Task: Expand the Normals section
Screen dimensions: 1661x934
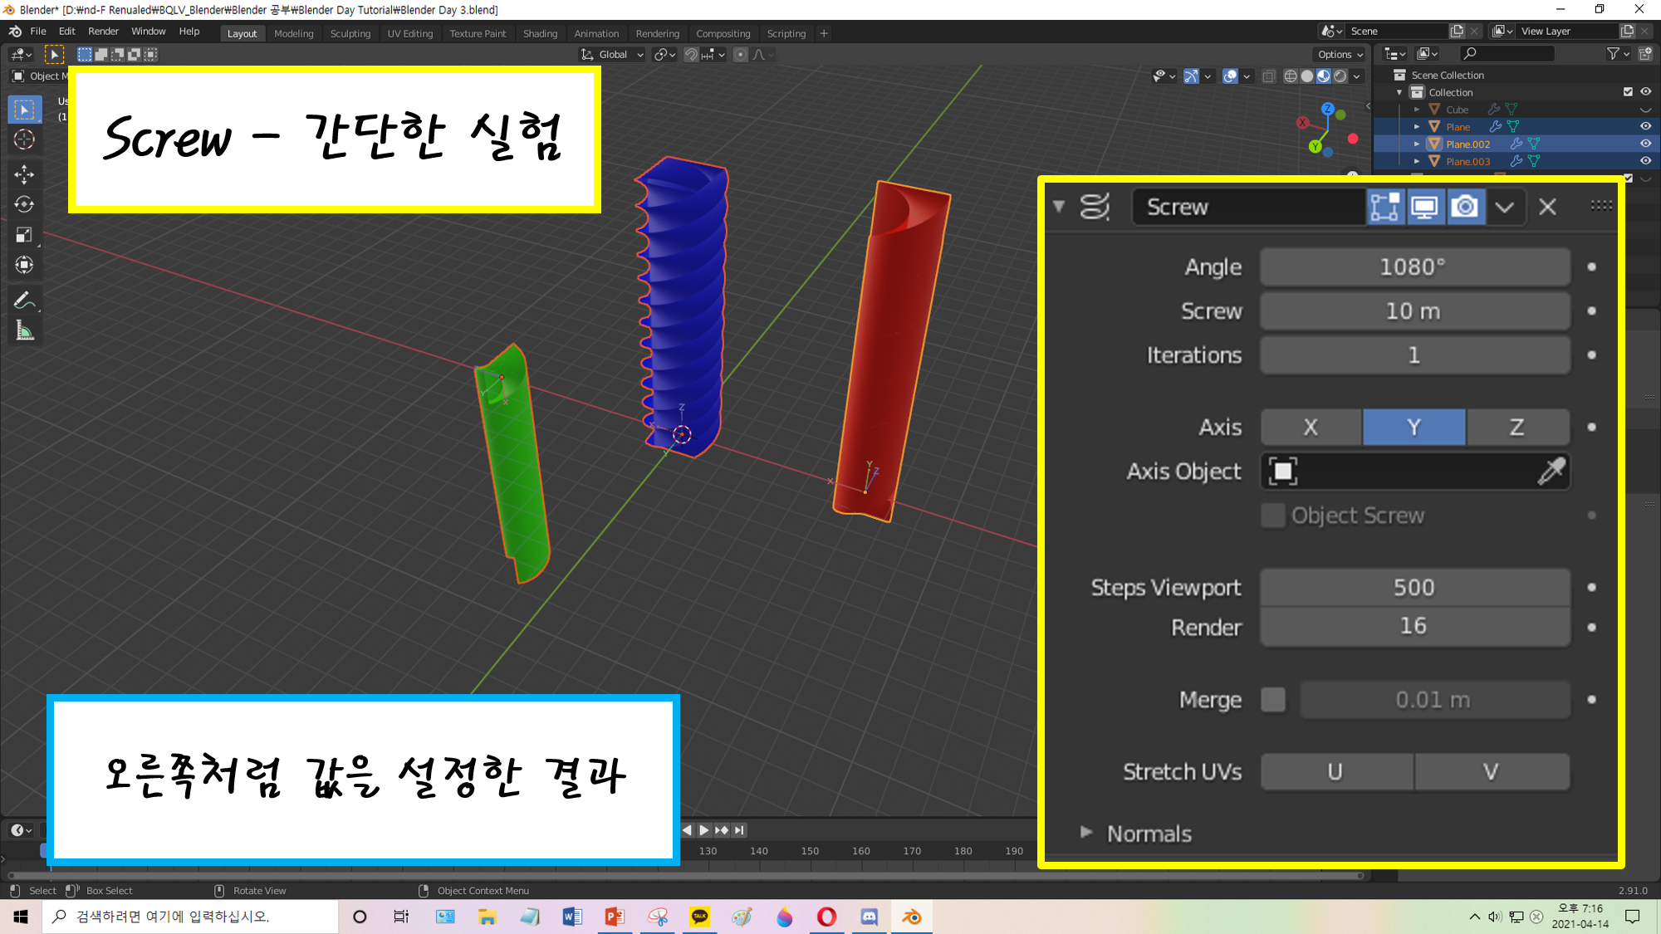Action: coord(1085,833)
